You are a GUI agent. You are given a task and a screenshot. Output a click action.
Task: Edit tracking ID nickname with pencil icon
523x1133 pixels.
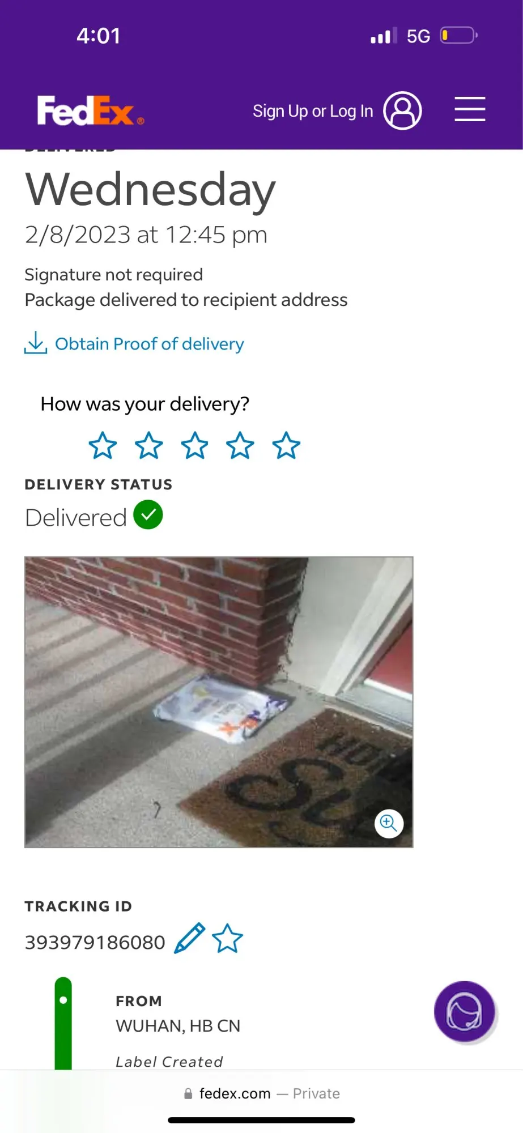pos(189,938)
